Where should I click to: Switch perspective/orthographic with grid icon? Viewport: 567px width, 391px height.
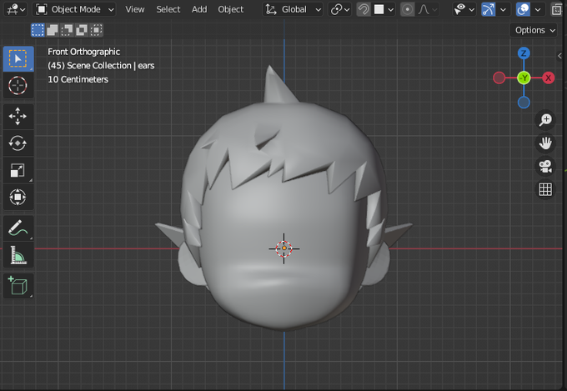click(x=545, y=189)
